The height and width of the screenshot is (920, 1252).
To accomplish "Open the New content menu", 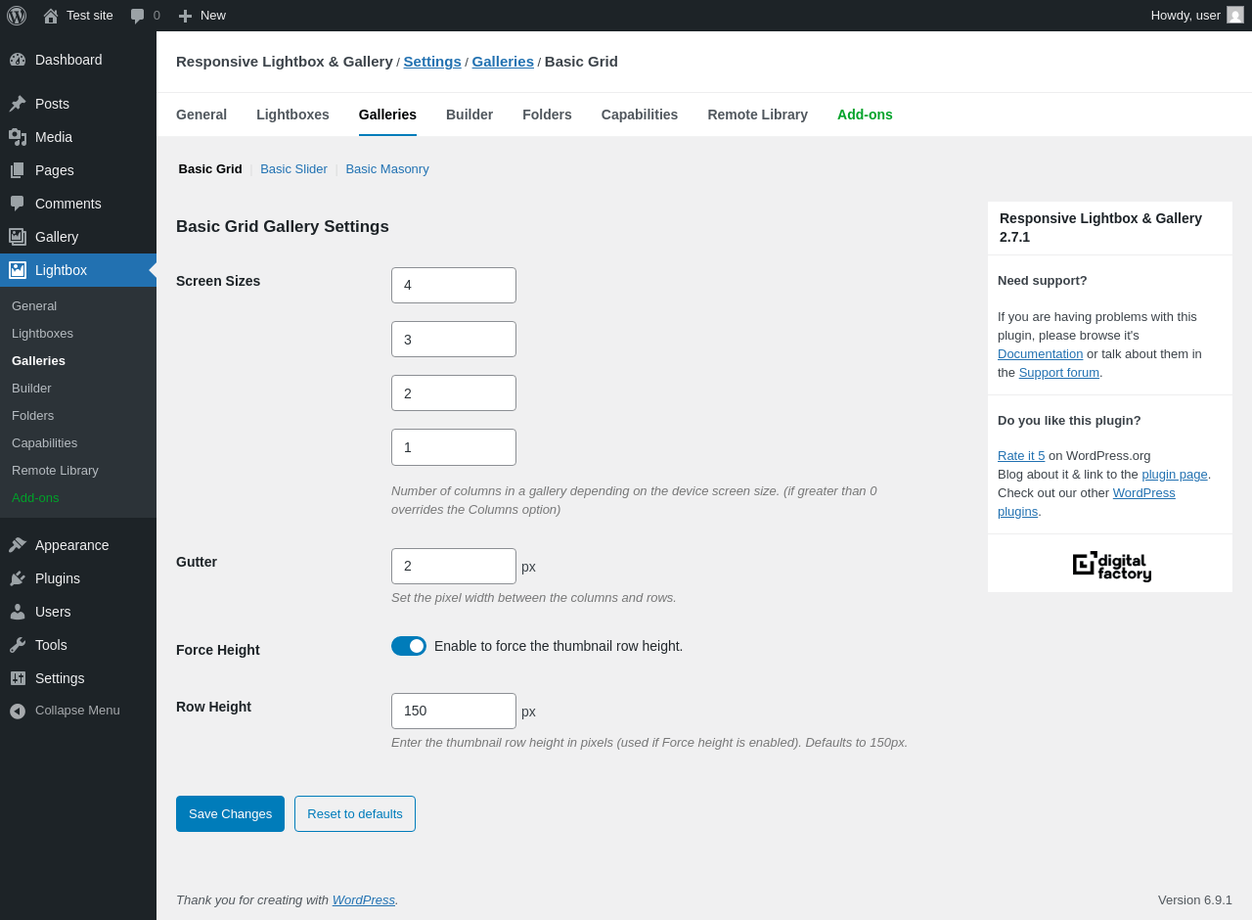I will point(201,16).
